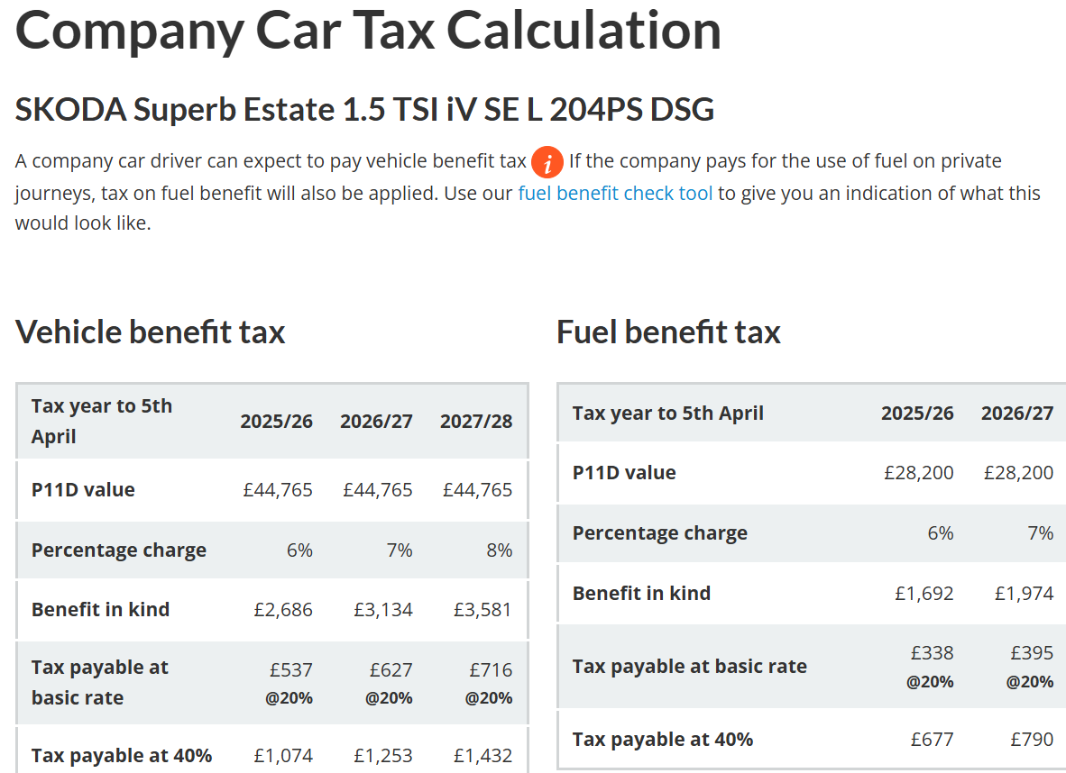Click the £1,432 tax payable at 40% value
Viewport: 1066px width, 773px height.
[482, 756]
